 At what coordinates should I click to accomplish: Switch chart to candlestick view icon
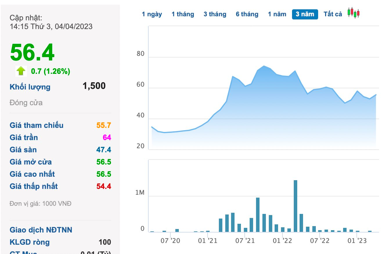pos(354,13)
